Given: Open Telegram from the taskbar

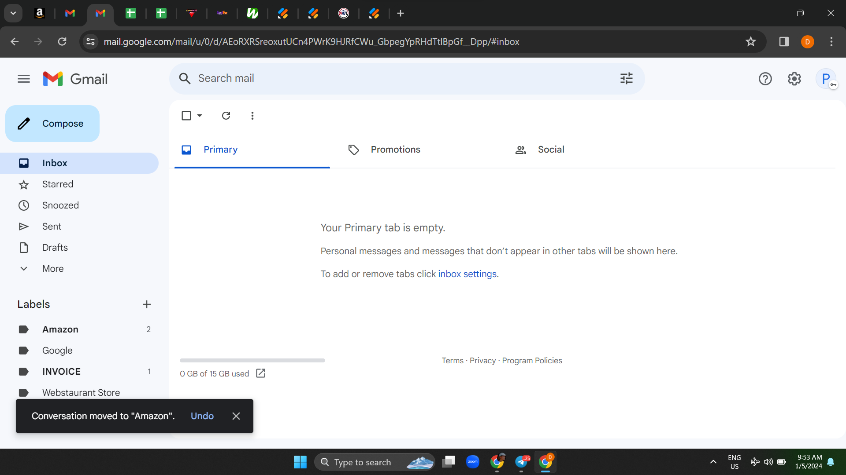Looking at the screenshot, I should coord(522,462).
